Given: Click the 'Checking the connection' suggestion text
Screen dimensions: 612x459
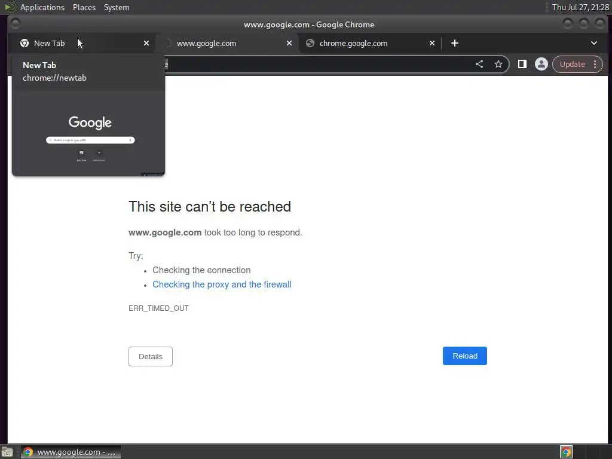Looking at the screenshot, I should (201, 270).
